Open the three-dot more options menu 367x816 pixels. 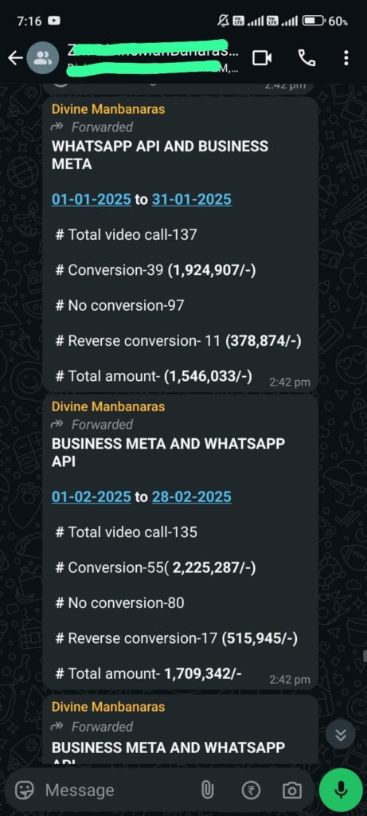[x=346, y=57]
